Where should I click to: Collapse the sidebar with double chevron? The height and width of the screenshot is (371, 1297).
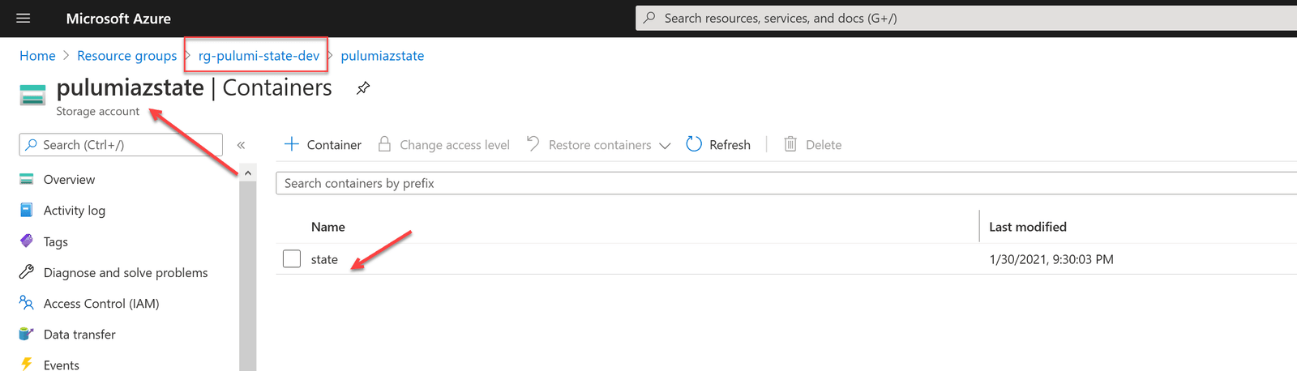241,145
